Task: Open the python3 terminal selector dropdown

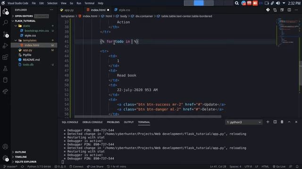Action: tap(243, 122)
